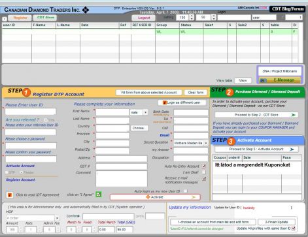Image resolution: width=308 pixels, height=237 pixels.
Task: Open the CDT Blog/Forum link
Action: pyautogui.click(x=287, y=9)
